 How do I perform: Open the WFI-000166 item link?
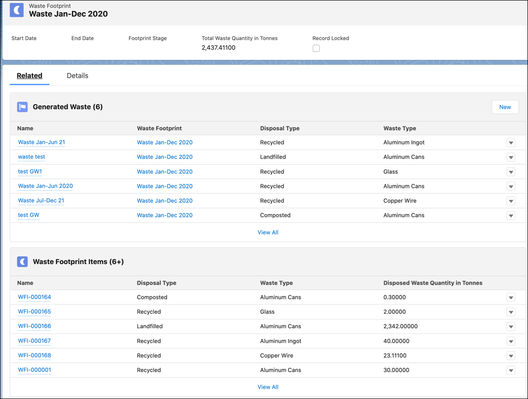coord(34,326)
